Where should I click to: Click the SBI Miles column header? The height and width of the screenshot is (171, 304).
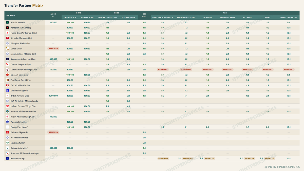pyautogui.click(x=144, y=15)
